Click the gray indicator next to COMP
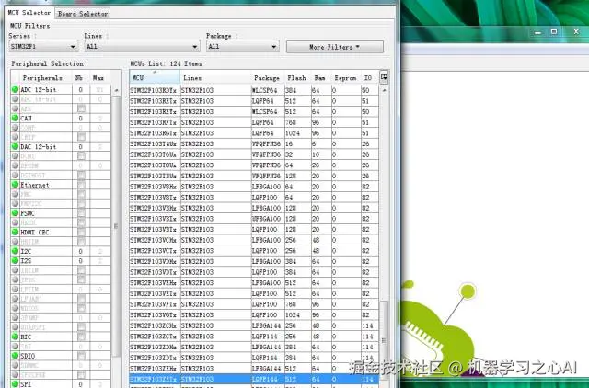Screen dimensions: 589x388 click(15, 128)
